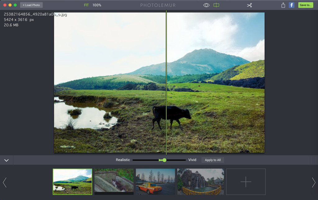Image resolution: width=318 pixels, height=200 pixels.
Task: Click the share/export icon
Action: [x=283, y=5]
